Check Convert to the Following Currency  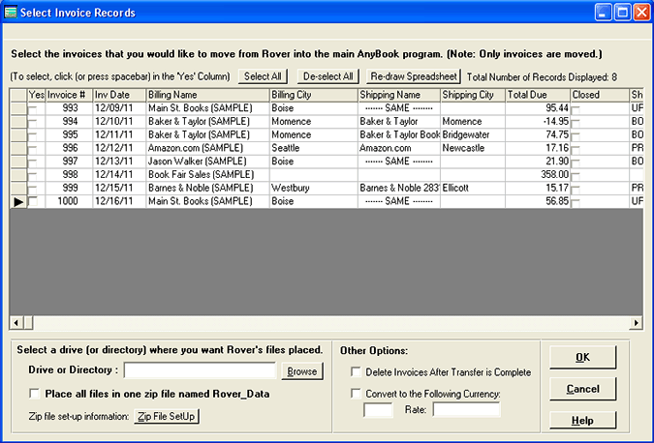(x=356, y=394)
